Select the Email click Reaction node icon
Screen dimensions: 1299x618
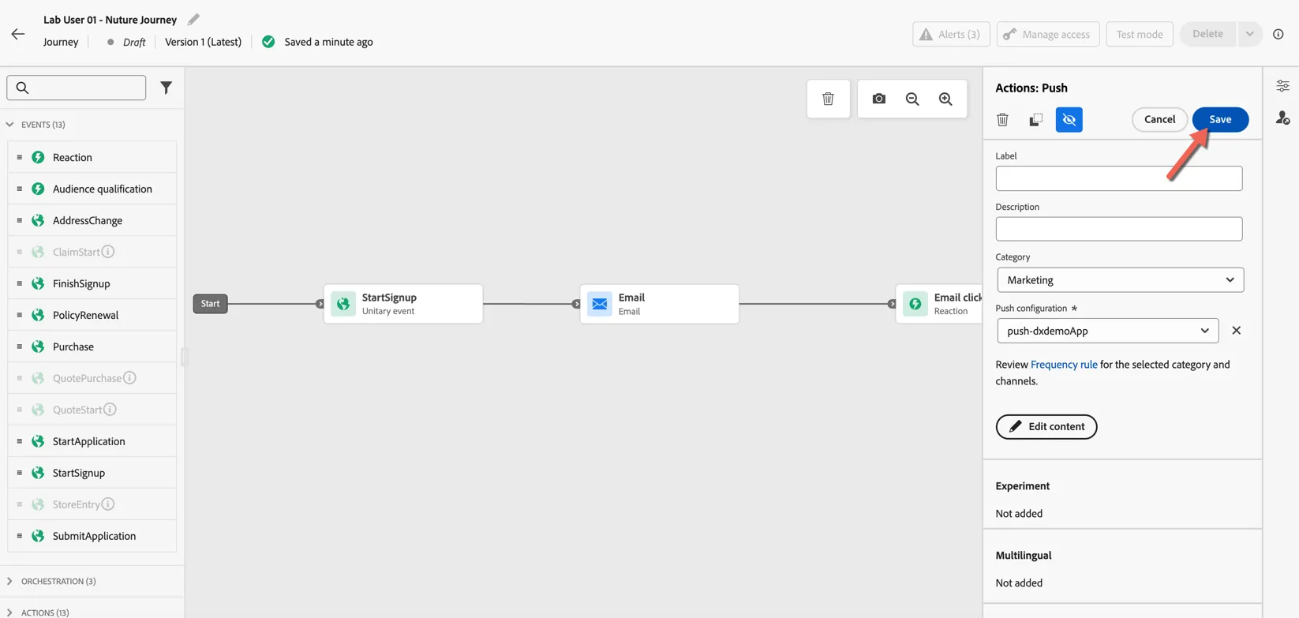click(x=915, y=304)
